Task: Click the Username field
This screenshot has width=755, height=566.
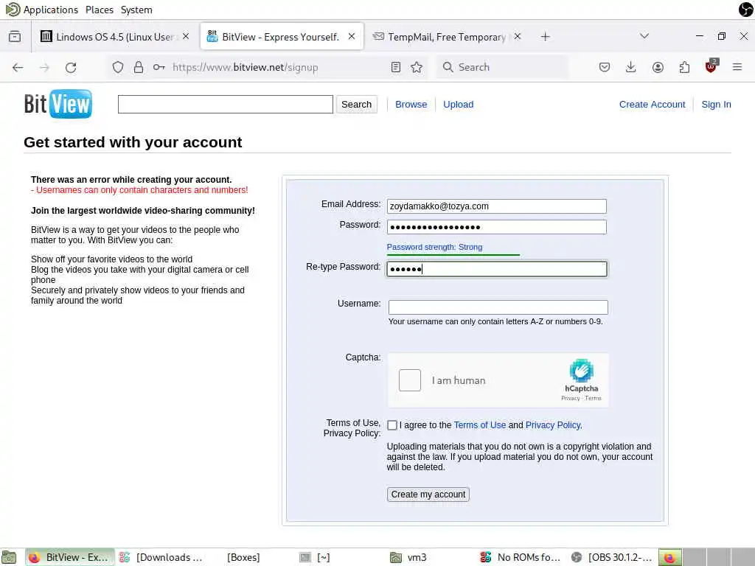Action: (x=498, y=307)
